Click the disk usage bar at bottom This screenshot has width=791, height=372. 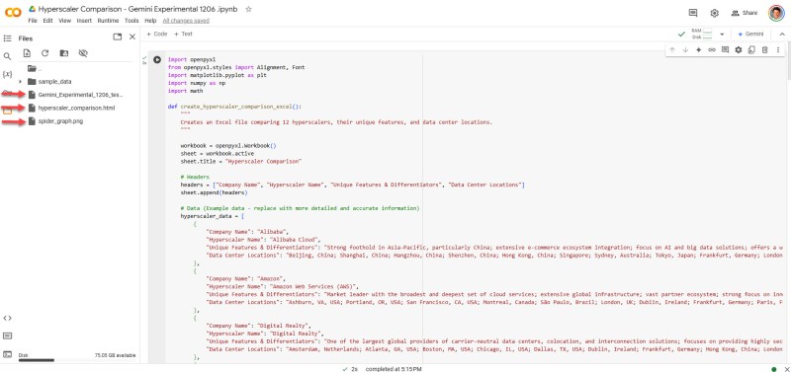coord(37,360)
